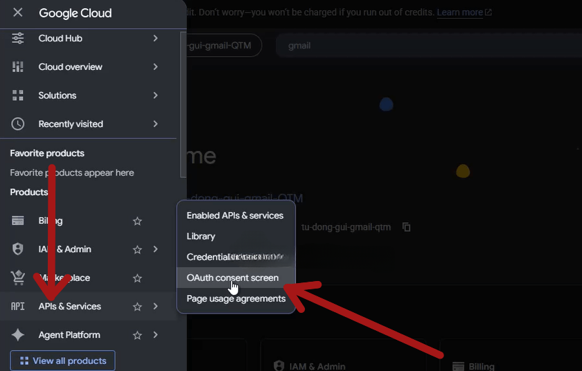582x371 pixels.
Task: Click the Billing card icon in the sidebar
Action: point(17,221)
